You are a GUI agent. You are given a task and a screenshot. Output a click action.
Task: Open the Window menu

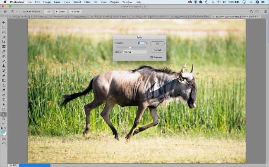click(x=127, y=2)
